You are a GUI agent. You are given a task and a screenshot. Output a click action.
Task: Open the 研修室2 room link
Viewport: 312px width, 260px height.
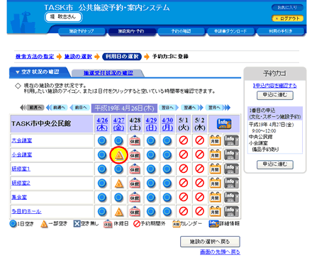pyautogui.click(x=21, y=183)
